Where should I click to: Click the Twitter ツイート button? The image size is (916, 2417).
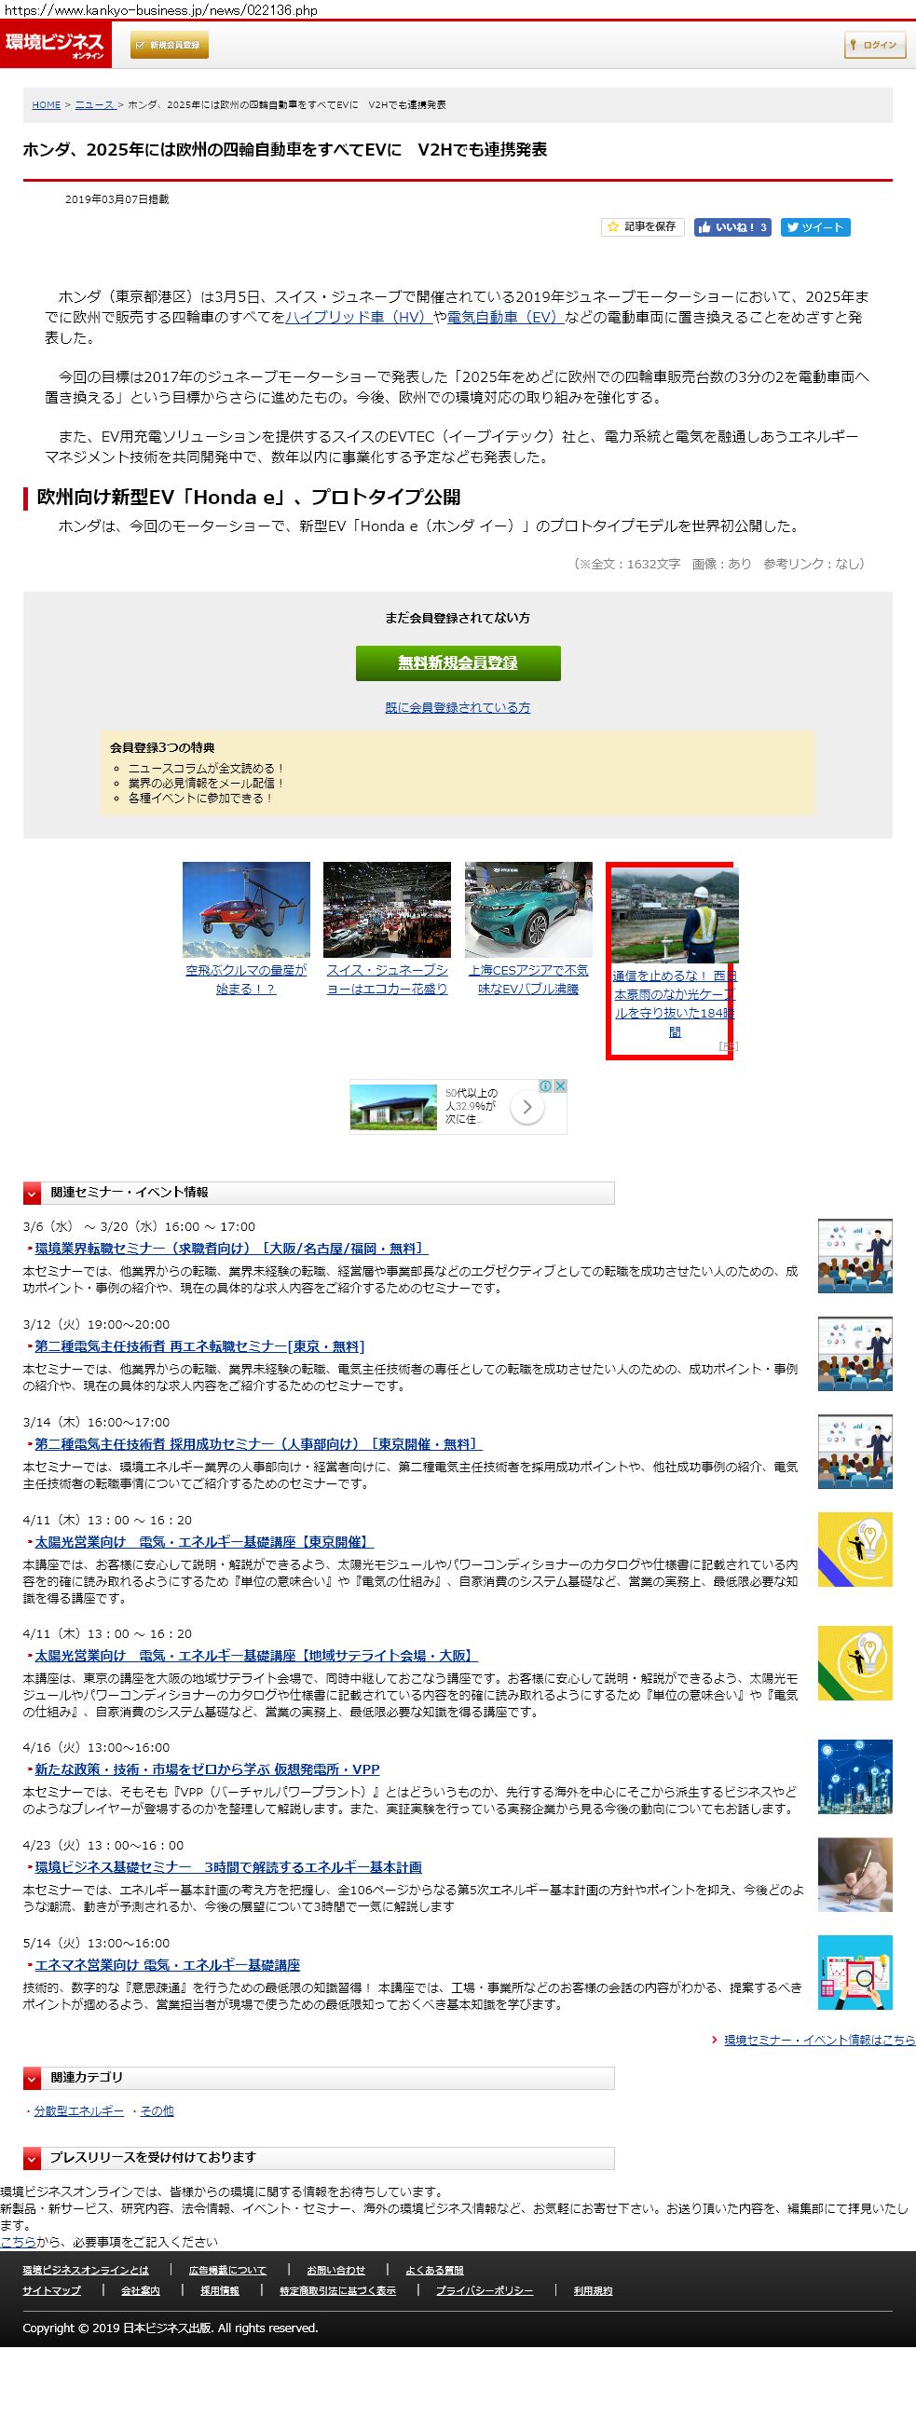[x=815, y=227]
